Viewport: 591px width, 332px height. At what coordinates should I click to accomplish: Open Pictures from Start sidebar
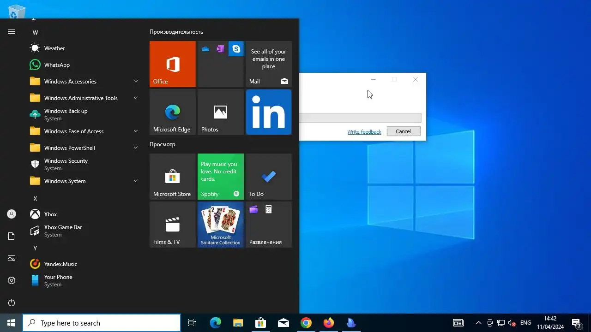[x=12, y=258]
